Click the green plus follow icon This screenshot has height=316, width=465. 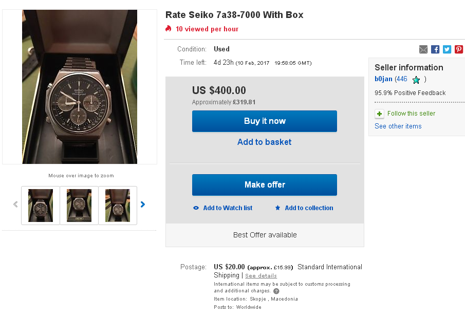click(x=379, y=114)
